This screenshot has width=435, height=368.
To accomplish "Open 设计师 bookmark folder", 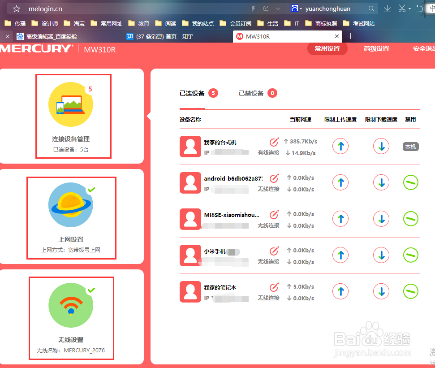I will [45, 24].
